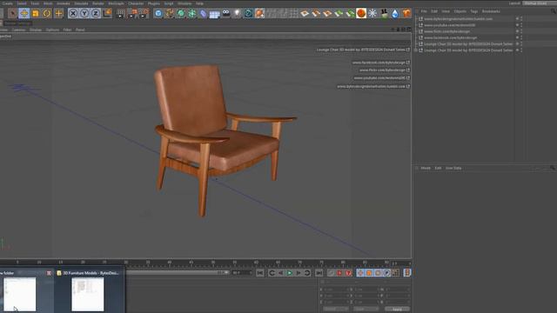Close the folder taskbar preview
This screenshot has height=313, width=557.
click(49, 273)
